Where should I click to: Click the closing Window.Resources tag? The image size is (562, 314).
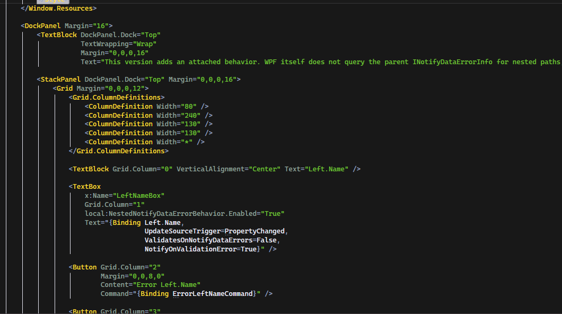click(x=58, y=8)
